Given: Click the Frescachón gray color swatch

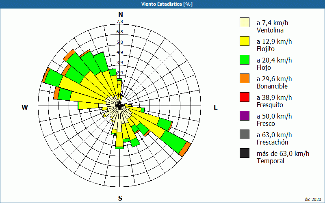Looking at the screenshot, I should click(x=245, y=134).
